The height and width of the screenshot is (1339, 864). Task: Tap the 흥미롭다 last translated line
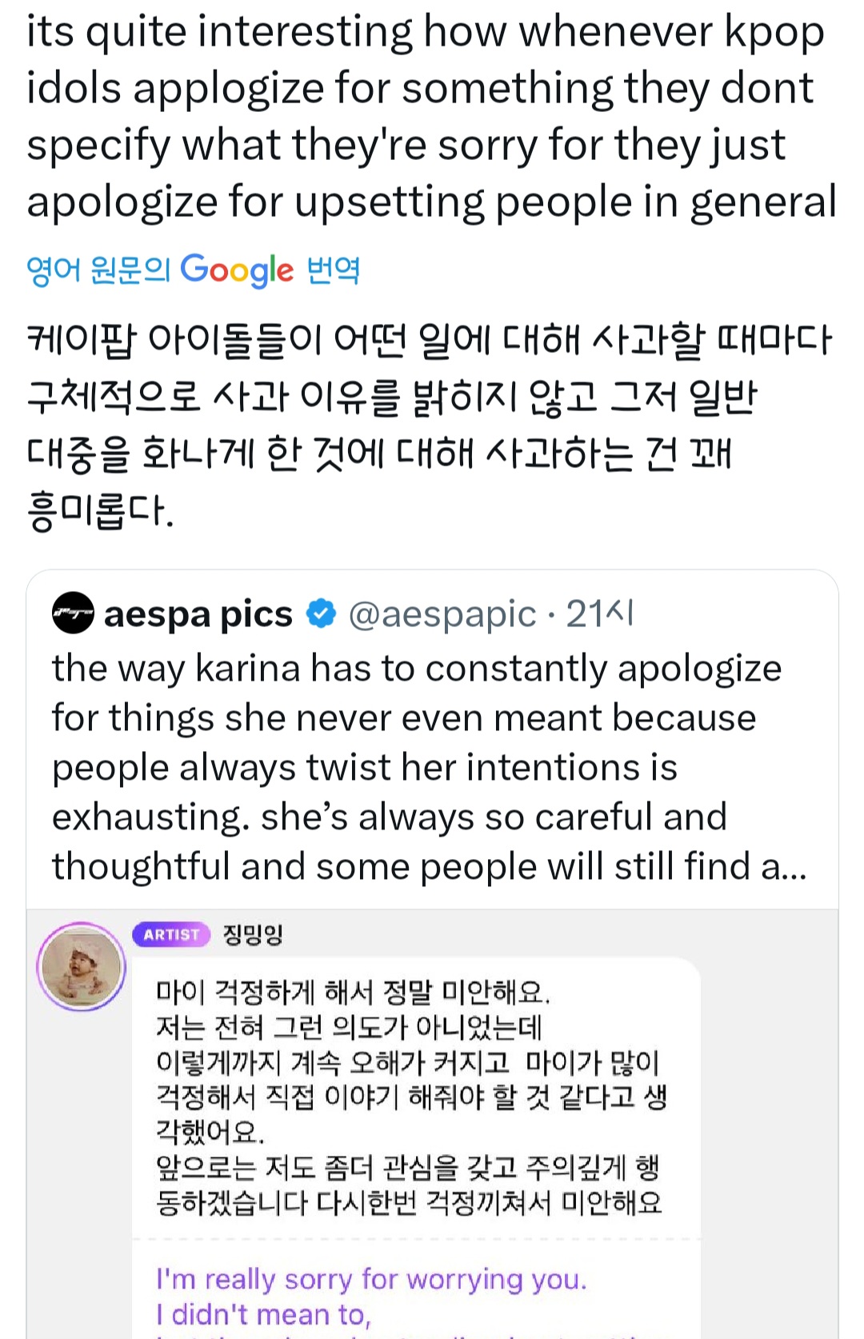click(100, 510)
